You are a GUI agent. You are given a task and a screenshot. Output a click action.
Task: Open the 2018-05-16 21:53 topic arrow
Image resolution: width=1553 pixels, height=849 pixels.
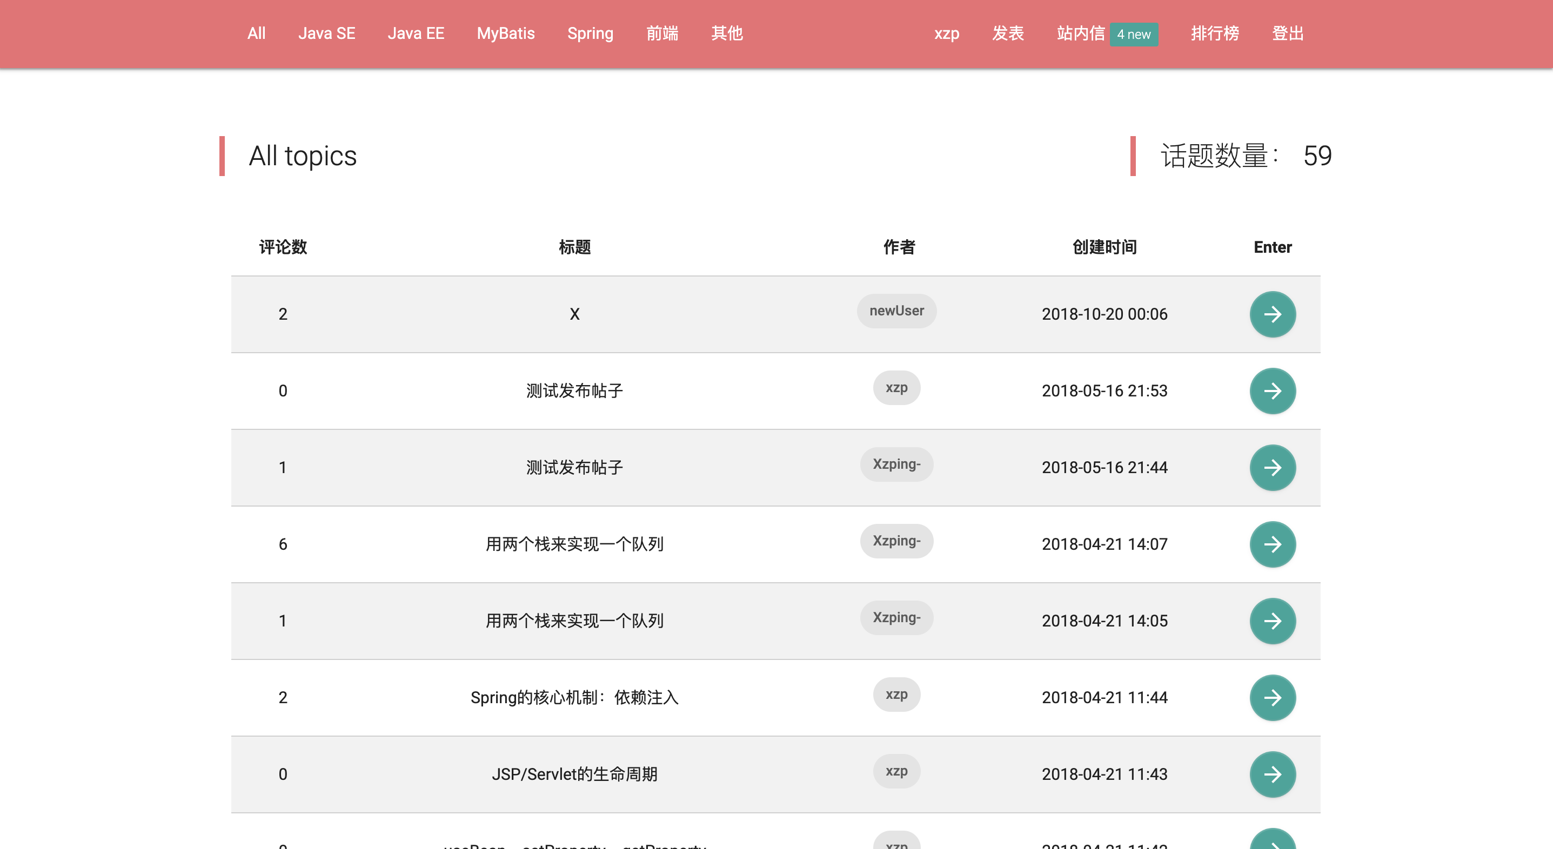click(1272, 390)
